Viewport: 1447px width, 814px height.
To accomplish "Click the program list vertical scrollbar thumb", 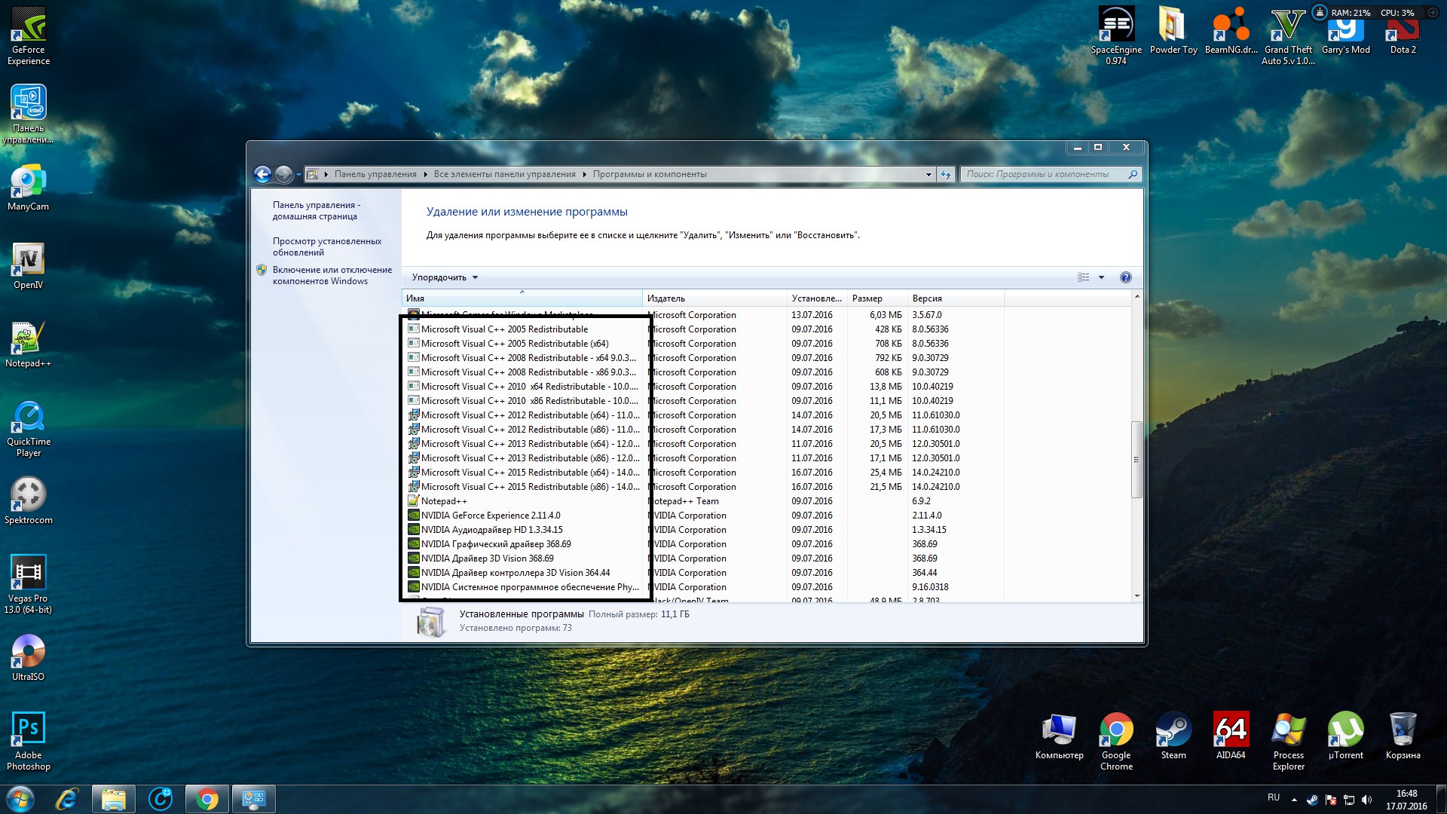I will 1136,460.
